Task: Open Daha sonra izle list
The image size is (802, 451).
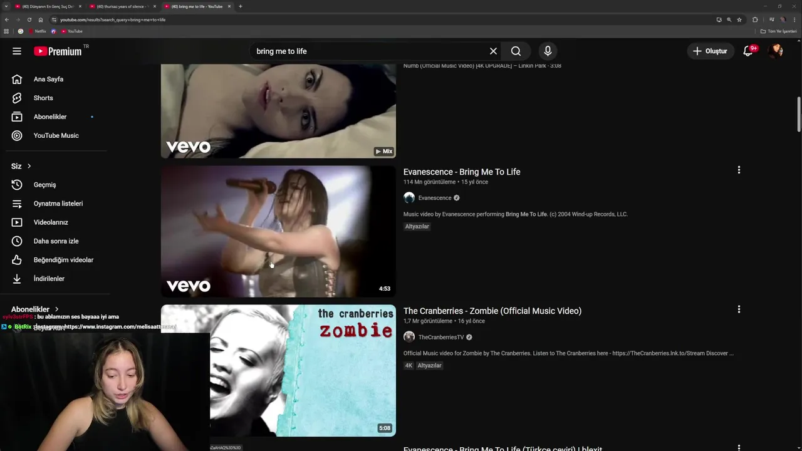Action: click(x=56, y=241)
